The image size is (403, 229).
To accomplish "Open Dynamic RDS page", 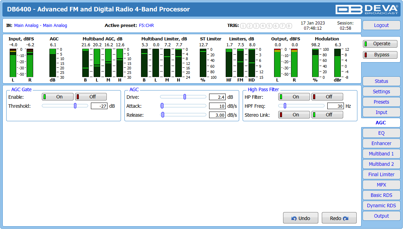I will (382, 206).
